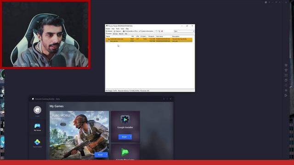Click the Process Hacker status bar CPU usage
The height and width of the screenshot is (165, 294).
coord(111,91)
